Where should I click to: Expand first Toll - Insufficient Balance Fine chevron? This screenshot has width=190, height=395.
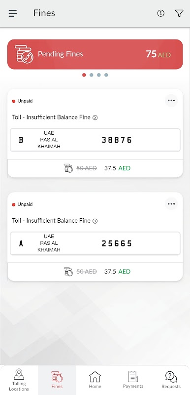click(x=95, y=118)
